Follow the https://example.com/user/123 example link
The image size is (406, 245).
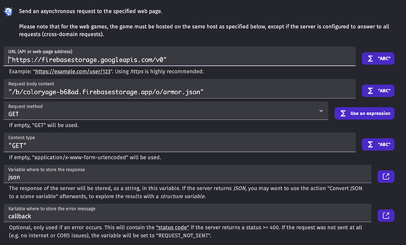[73, 72]
